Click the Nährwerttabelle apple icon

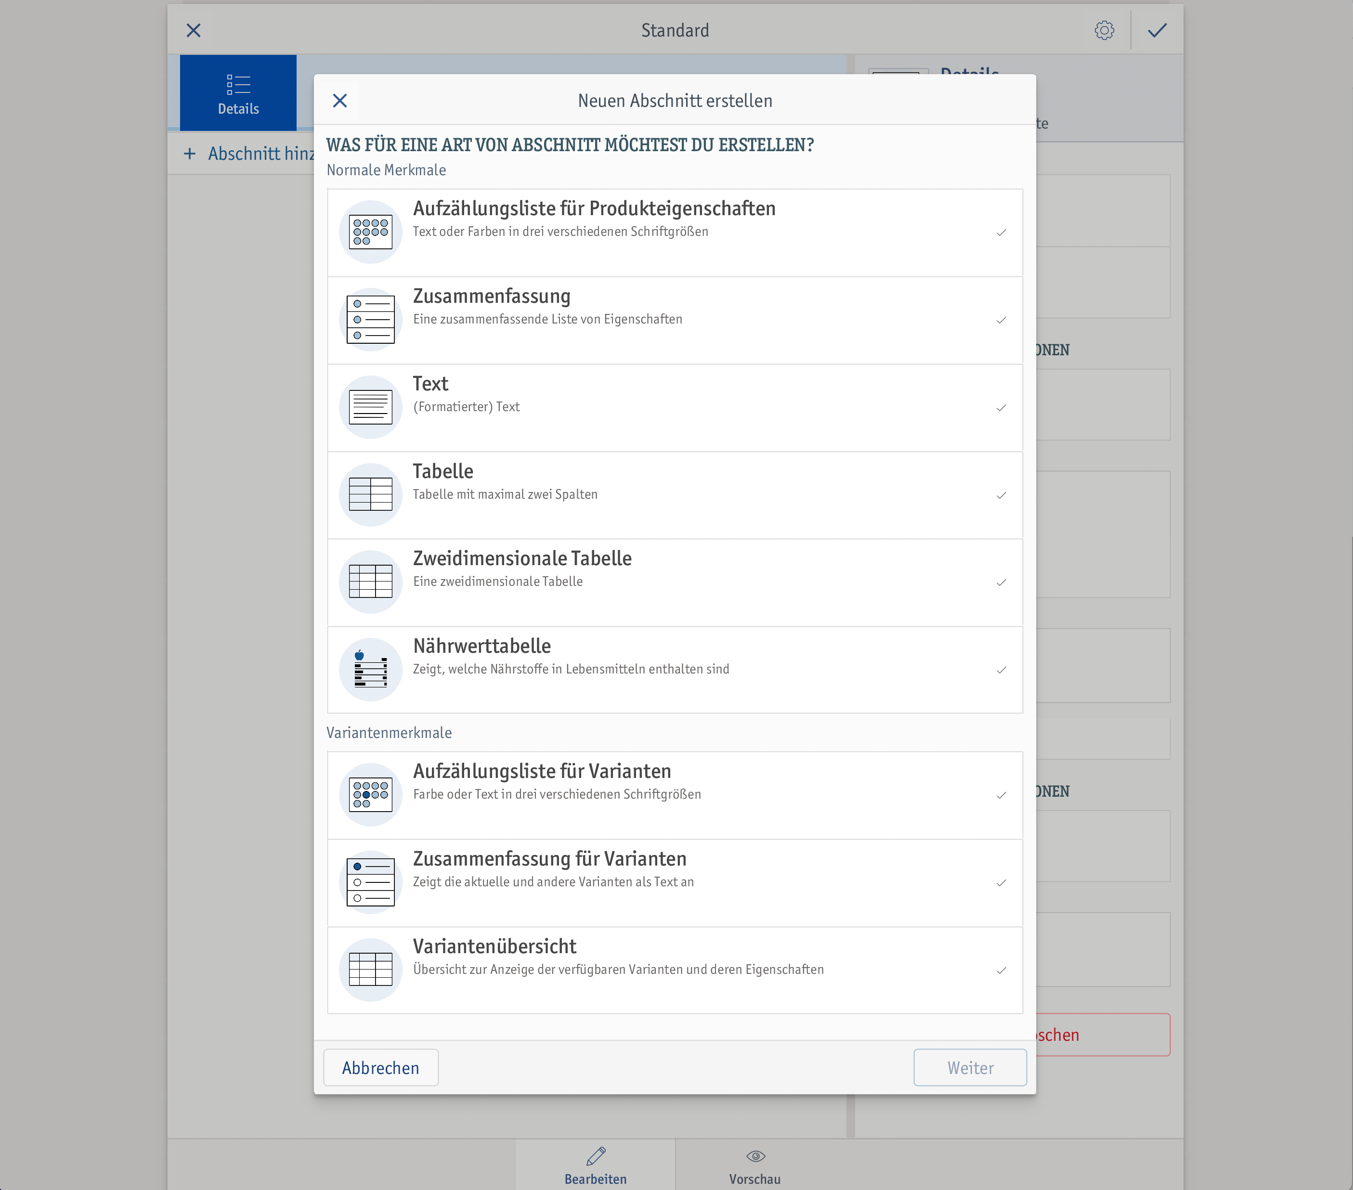click(x=371, y=670)
